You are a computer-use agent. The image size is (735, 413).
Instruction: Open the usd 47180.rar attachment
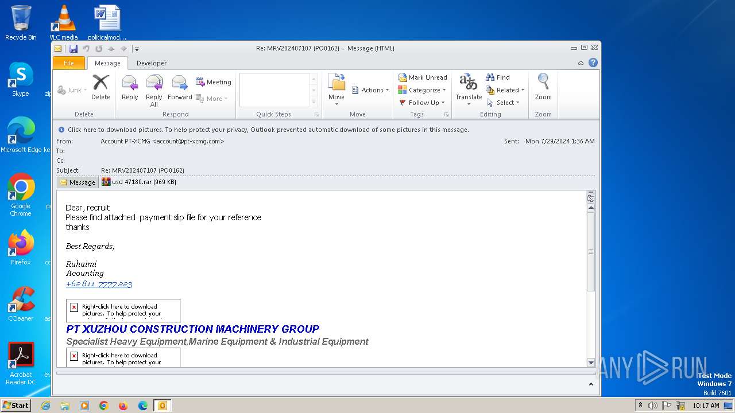click(x=139, y=182)
